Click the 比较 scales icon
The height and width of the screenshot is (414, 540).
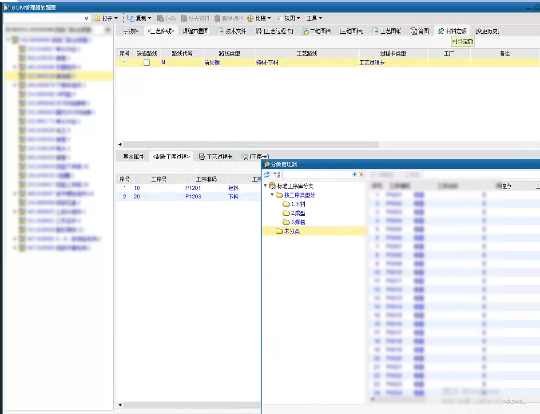pyautogui.click(x=250, y=18)
